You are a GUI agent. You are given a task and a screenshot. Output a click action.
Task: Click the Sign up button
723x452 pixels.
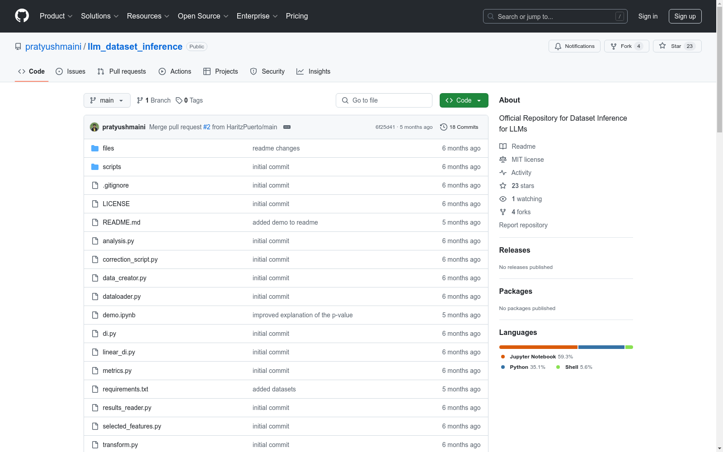pyautogui.click(x=685, y=16)
